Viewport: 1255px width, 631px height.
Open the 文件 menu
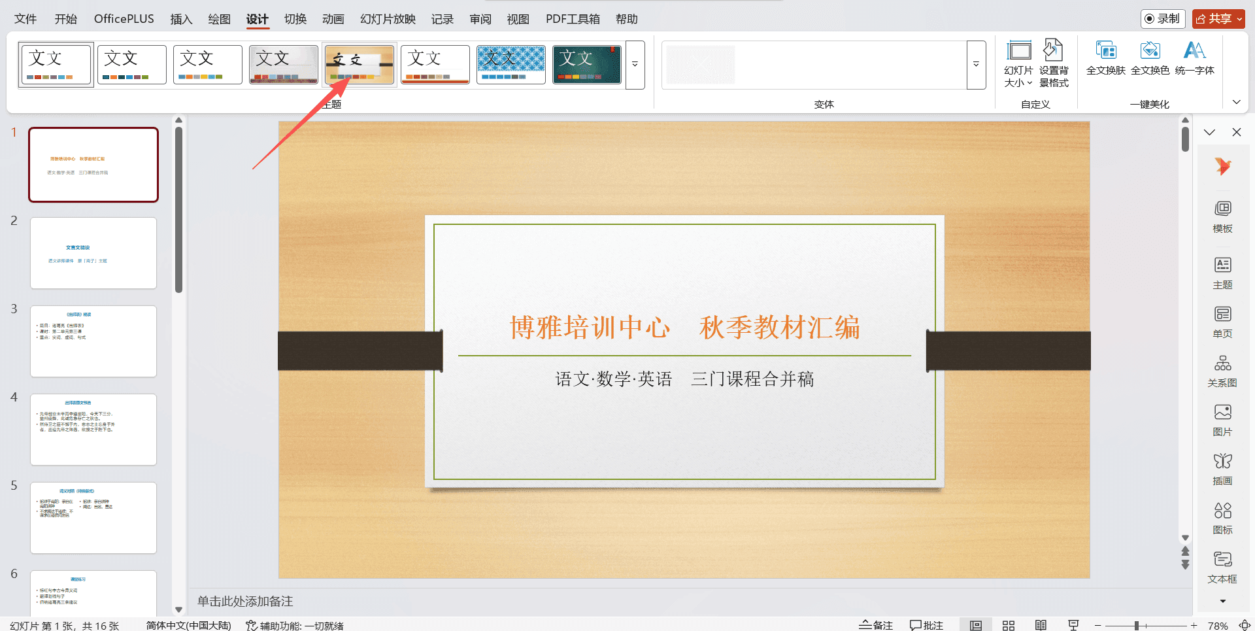(25, 19)
